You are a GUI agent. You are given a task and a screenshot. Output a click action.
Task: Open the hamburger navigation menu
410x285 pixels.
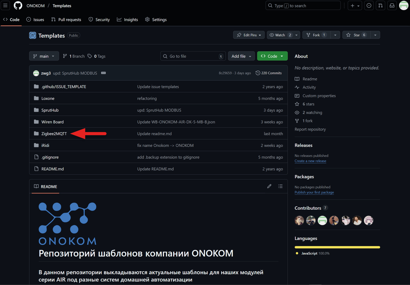coord(5,5)
